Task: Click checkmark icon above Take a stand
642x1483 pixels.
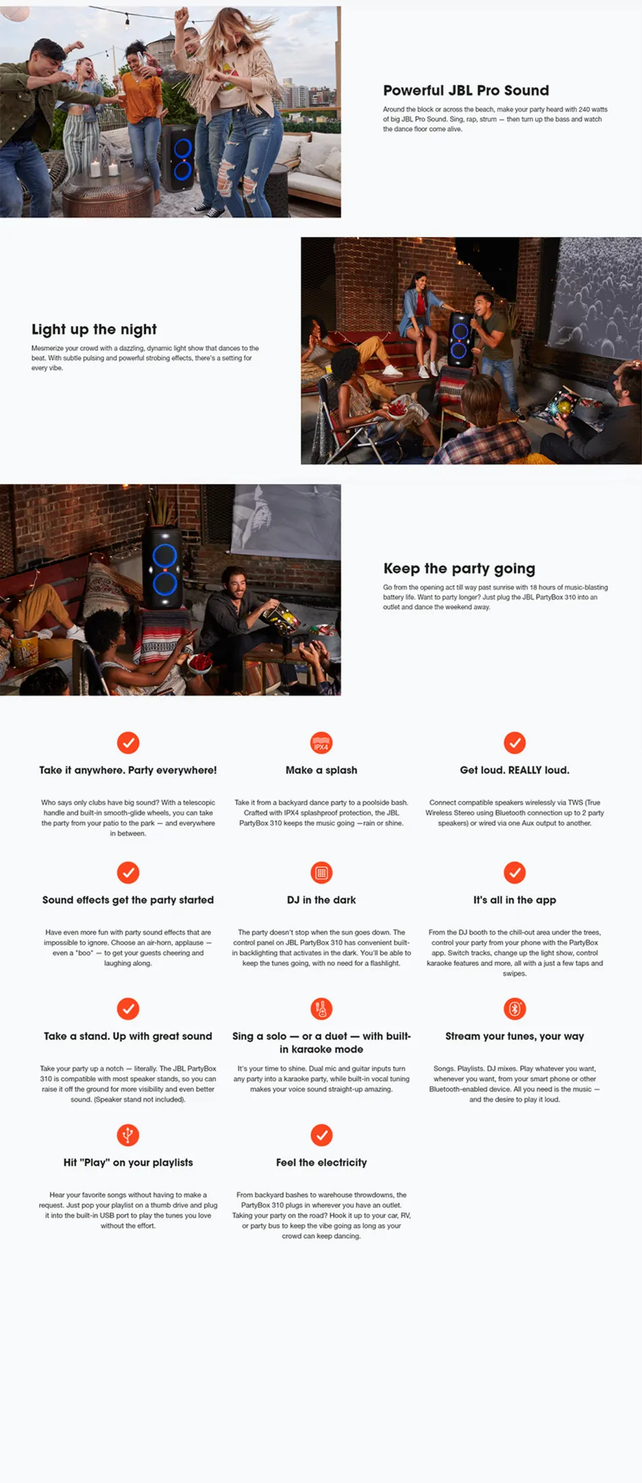Action: 128,1008
